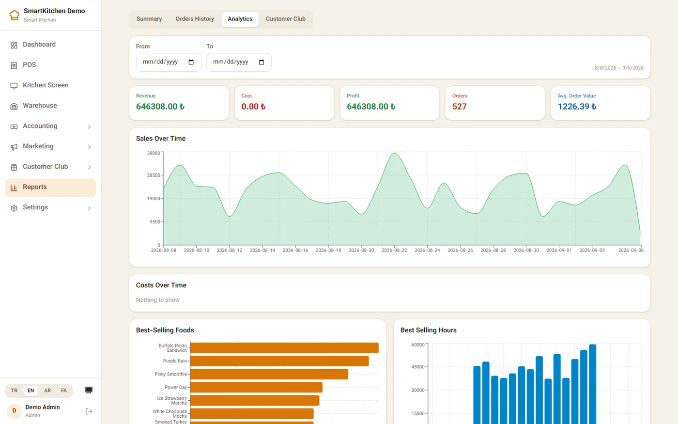Switch language to FA
This screenshot has width=678, height=424.
click(64, 391)
